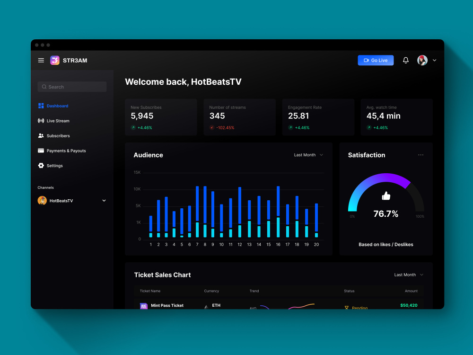Viewport: 473px width, 355px height.
Task: Click the Amount column header
Action: click(x=411, y=291)
